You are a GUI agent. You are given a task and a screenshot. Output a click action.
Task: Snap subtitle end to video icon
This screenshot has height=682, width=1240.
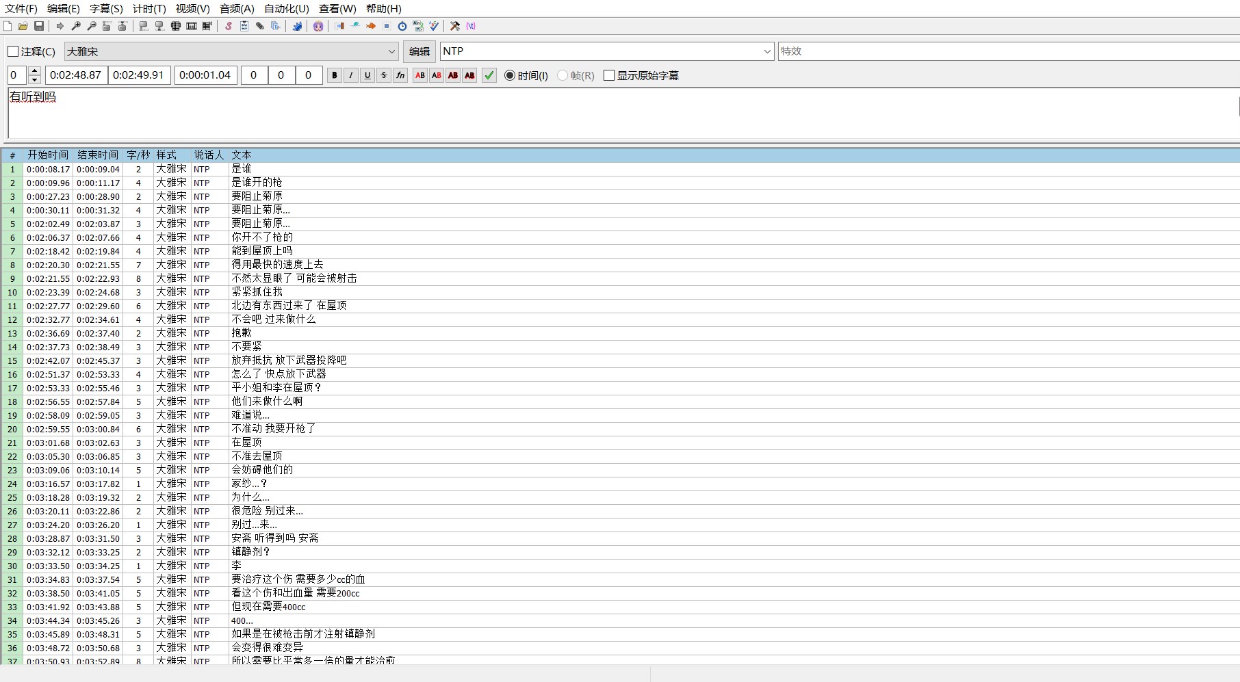(x=159, y=26)
